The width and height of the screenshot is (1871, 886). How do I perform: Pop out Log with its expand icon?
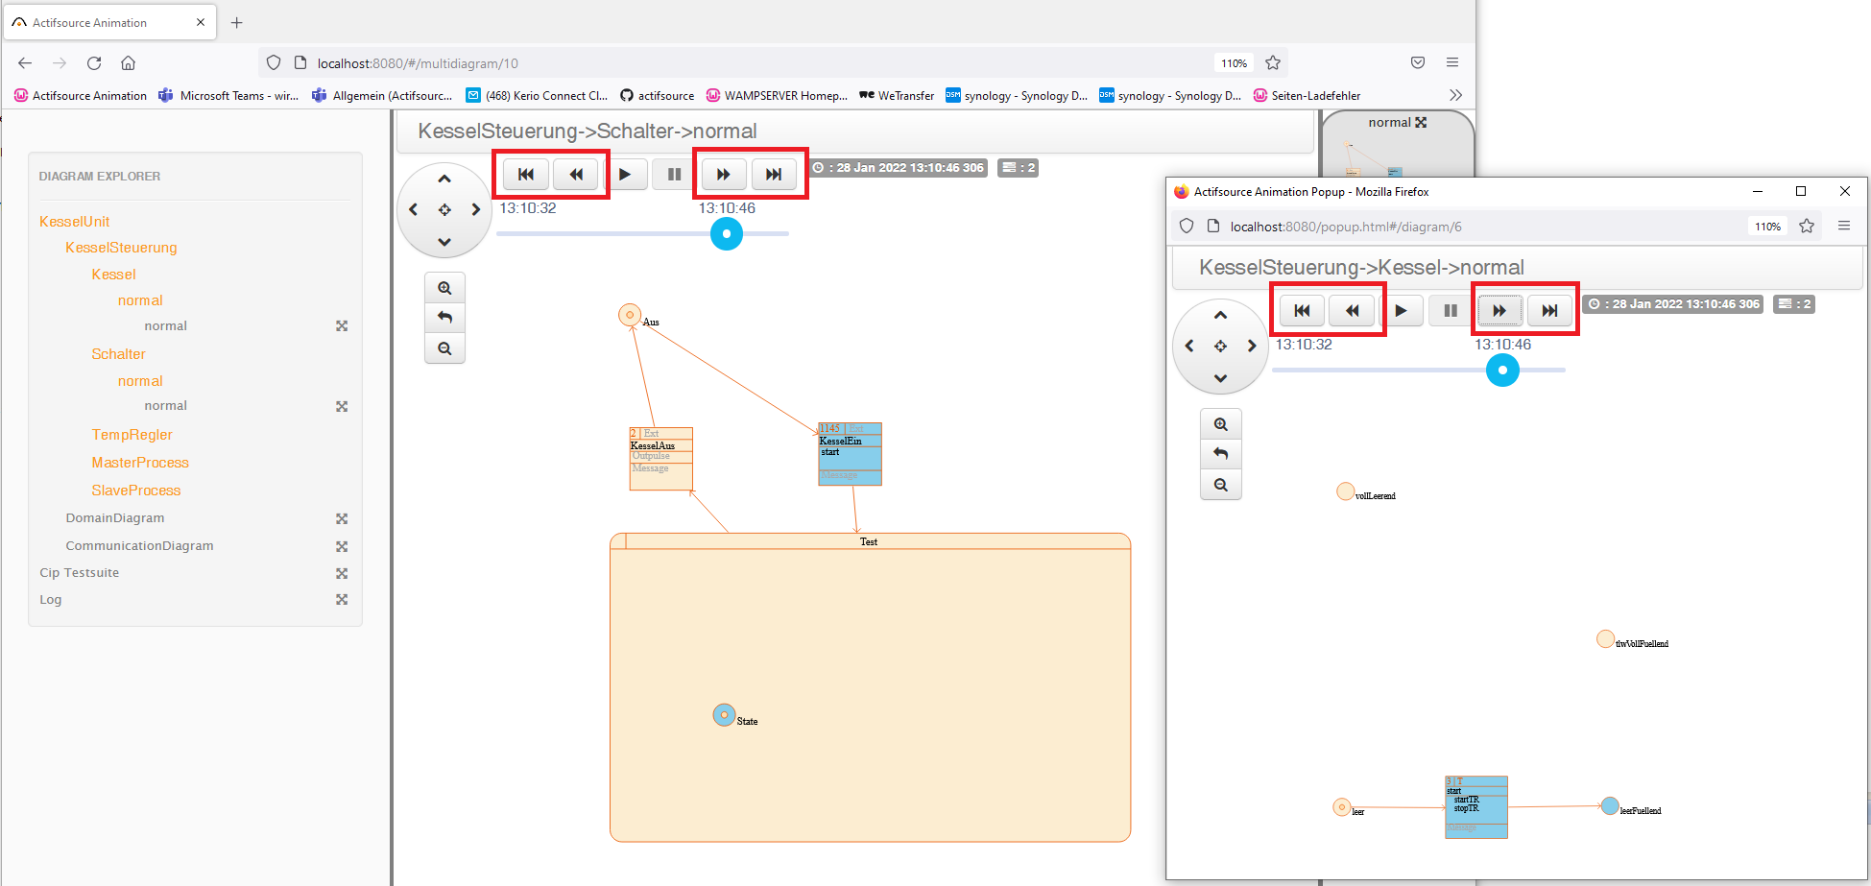(341, 600)
